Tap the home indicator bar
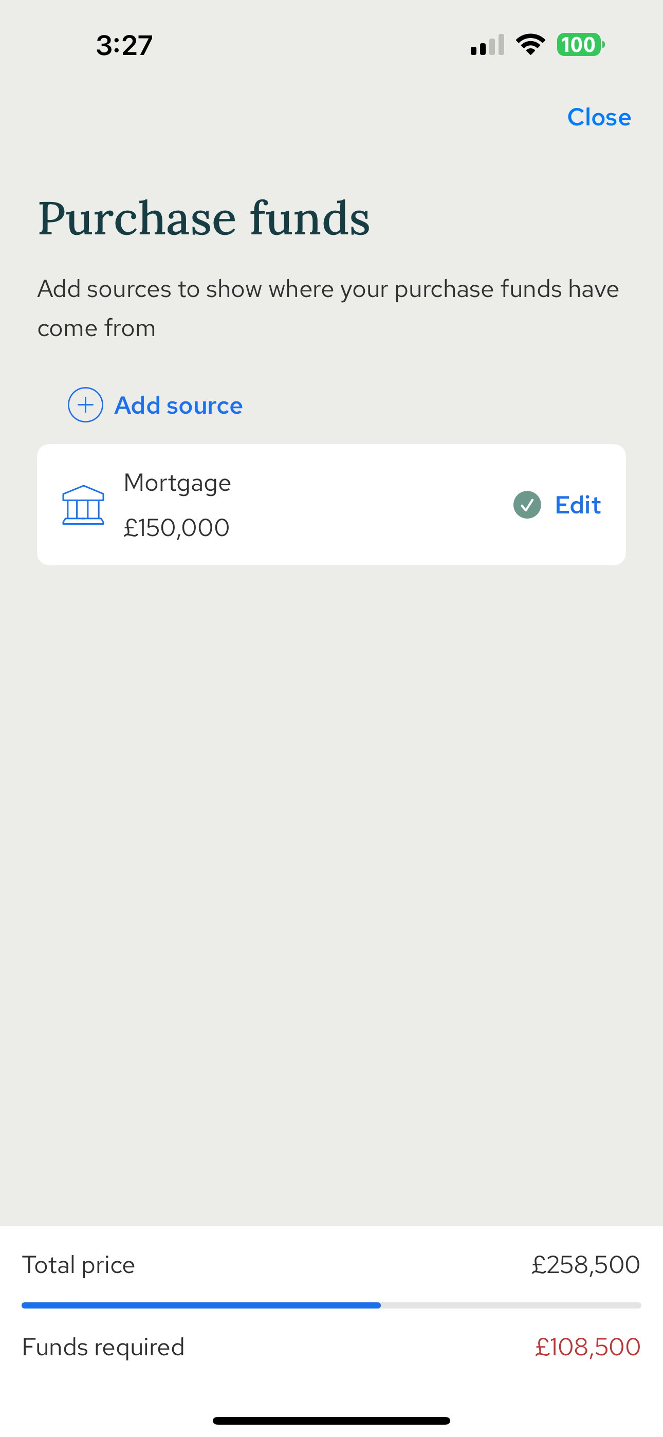 pyautogui.click(x=331, y=1420)
